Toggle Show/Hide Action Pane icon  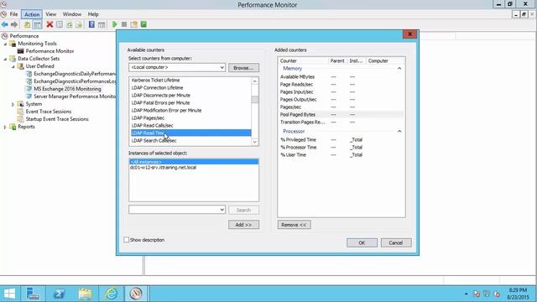tap(102, 24)
